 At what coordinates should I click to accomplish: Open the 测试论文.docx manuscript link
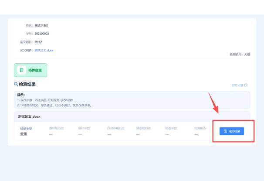click(x=44, y=50)
